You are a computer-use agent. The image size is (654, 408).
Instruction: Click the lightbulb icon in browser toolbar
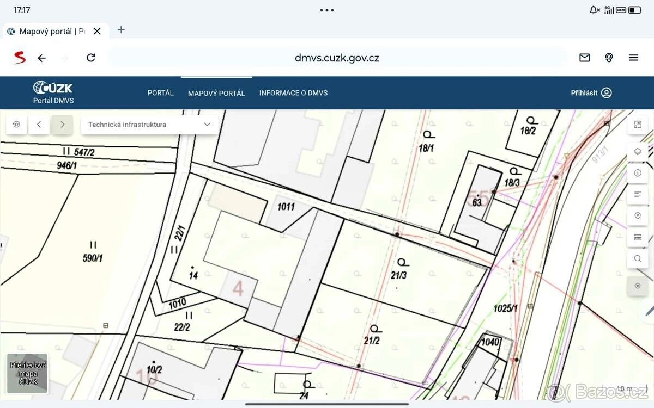[x=609, y=58]
